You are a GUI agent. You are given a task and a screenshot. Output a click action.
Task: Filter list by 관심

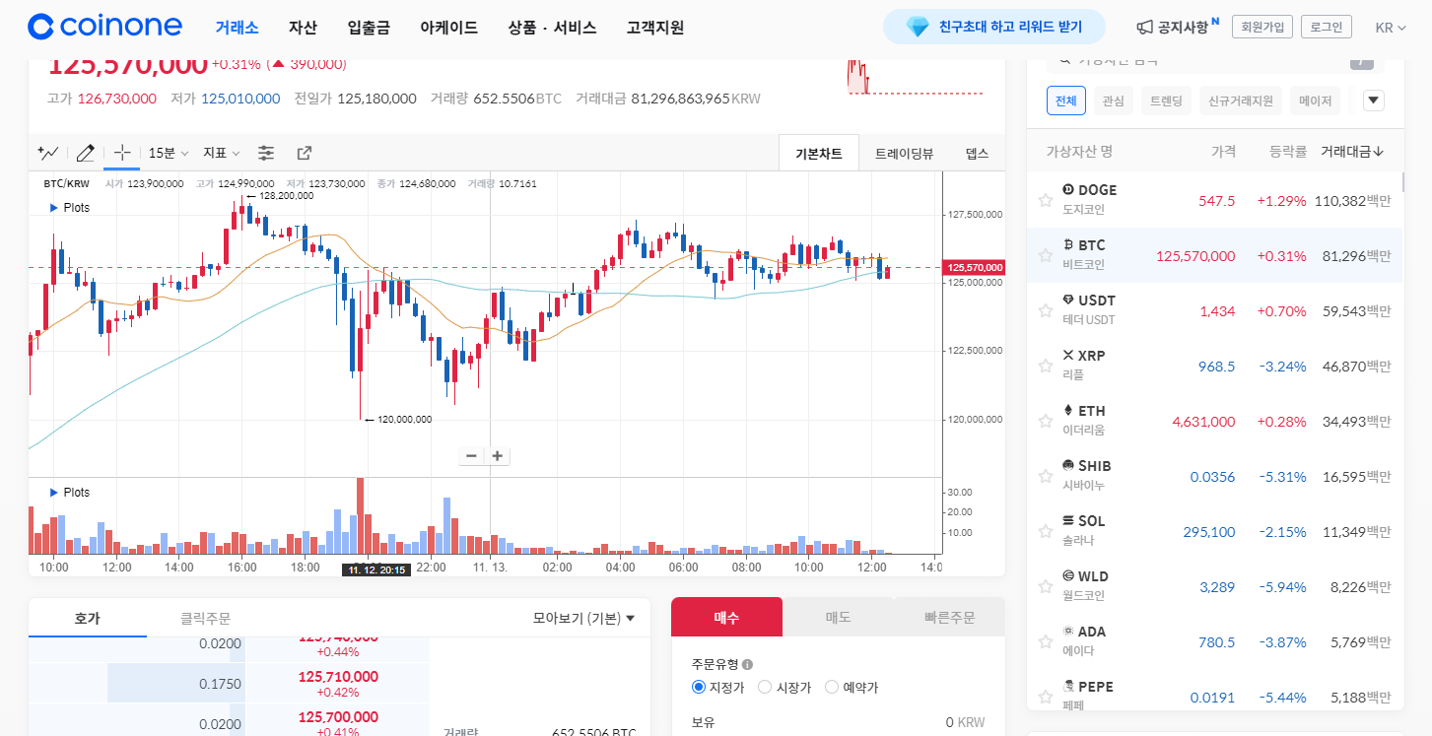click(x=1113, y=100)
